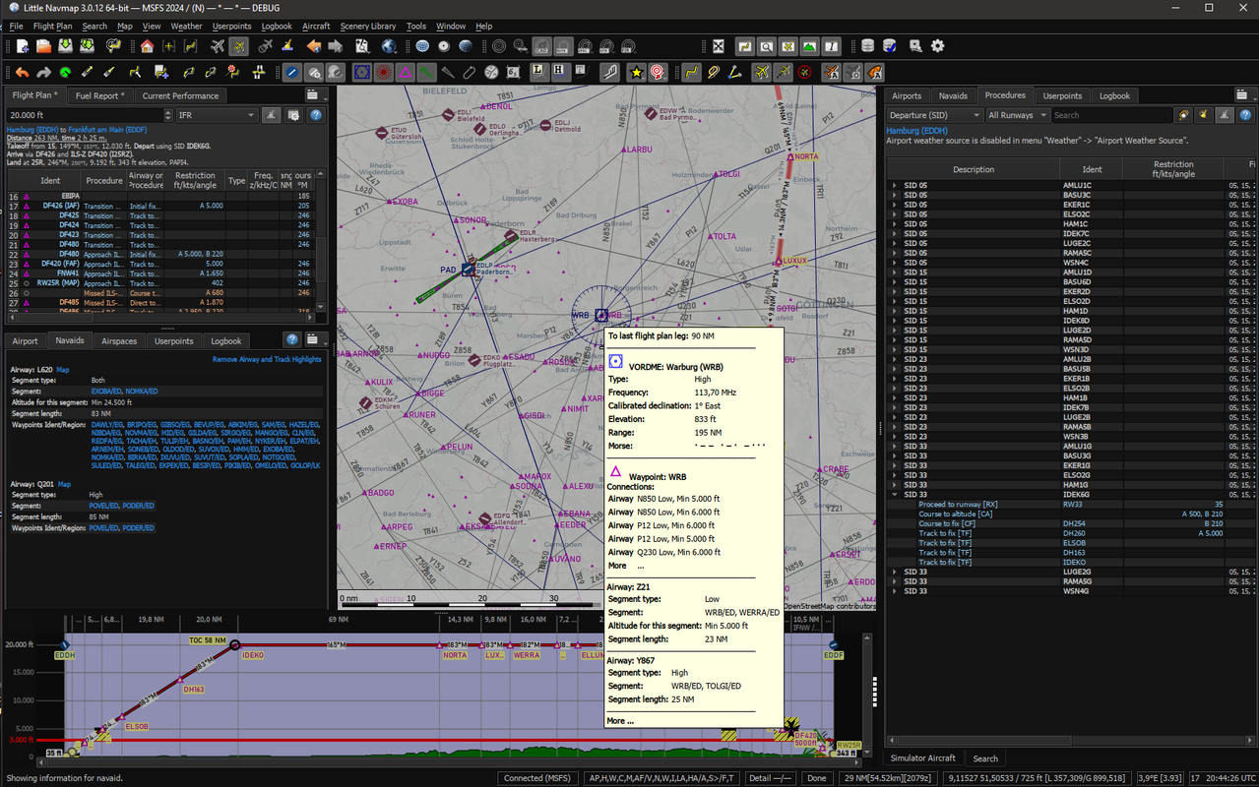
Task: Click the flight plan help question mark icon
Action: (316, 115)
